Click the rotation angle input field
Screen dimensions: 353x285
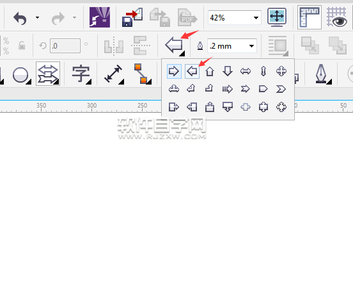tap(65, 45)
